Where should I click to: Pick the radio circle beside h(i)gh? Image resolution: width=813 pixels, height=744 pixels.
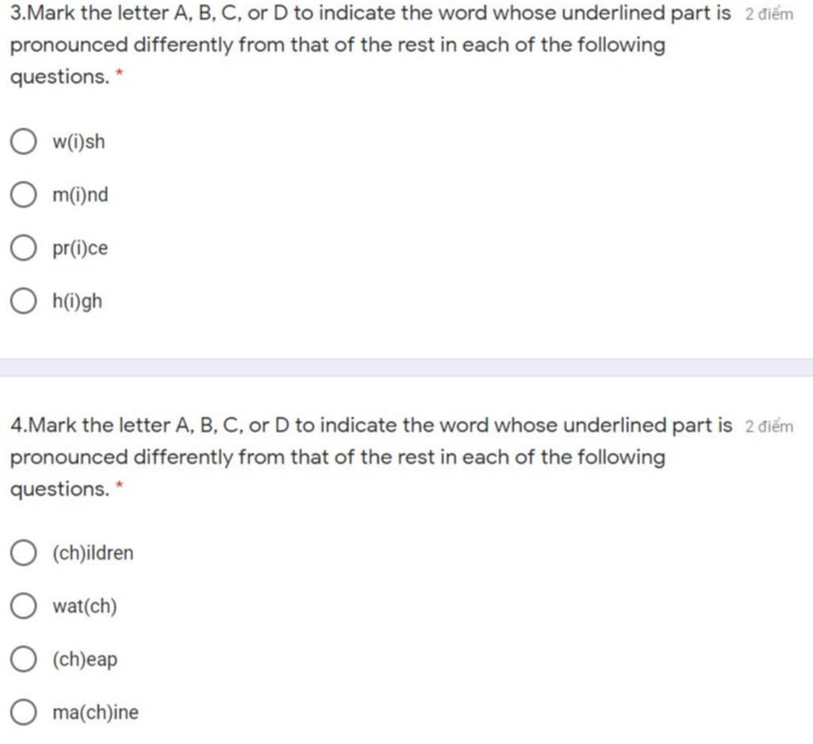[x=23, y=301]
